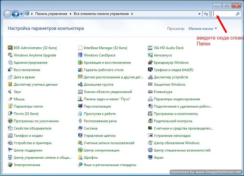The image size is (244, 176).
Task: Open Управление цветом link
Action: coord(100,136)
